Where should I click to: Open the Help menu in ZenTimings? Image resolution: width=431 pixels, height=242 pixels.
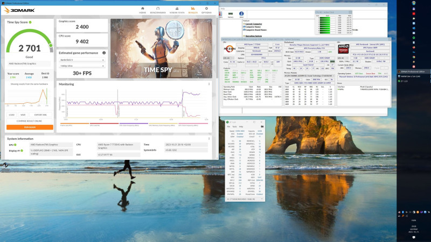(241, 126)
